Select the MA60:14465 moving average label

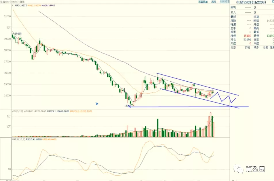(48, 5)
